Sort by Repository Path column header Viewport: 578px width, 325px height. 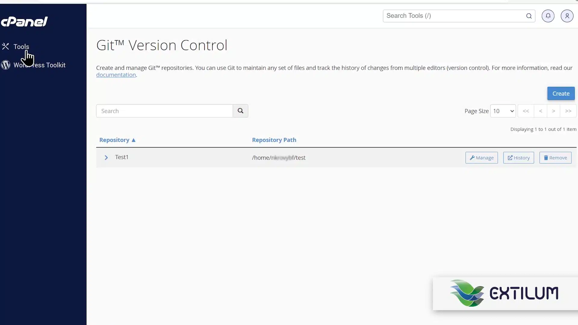[x=274, y=140]
